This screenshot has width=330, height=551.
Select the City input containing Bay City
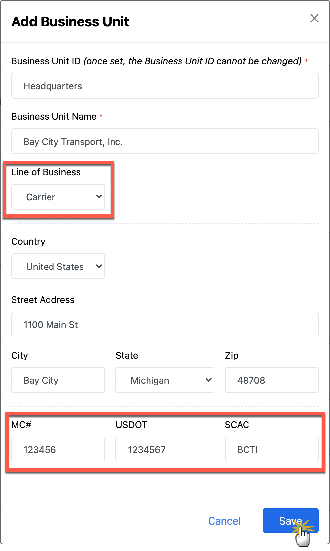(x=58, y=380)
